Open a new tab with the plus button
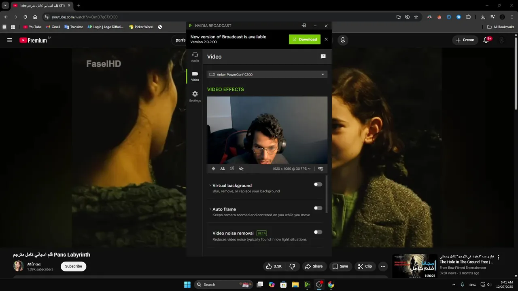Image resolution: width=518 pixels, height=291 pixels. pyautogui.click(x=79, y=6)
